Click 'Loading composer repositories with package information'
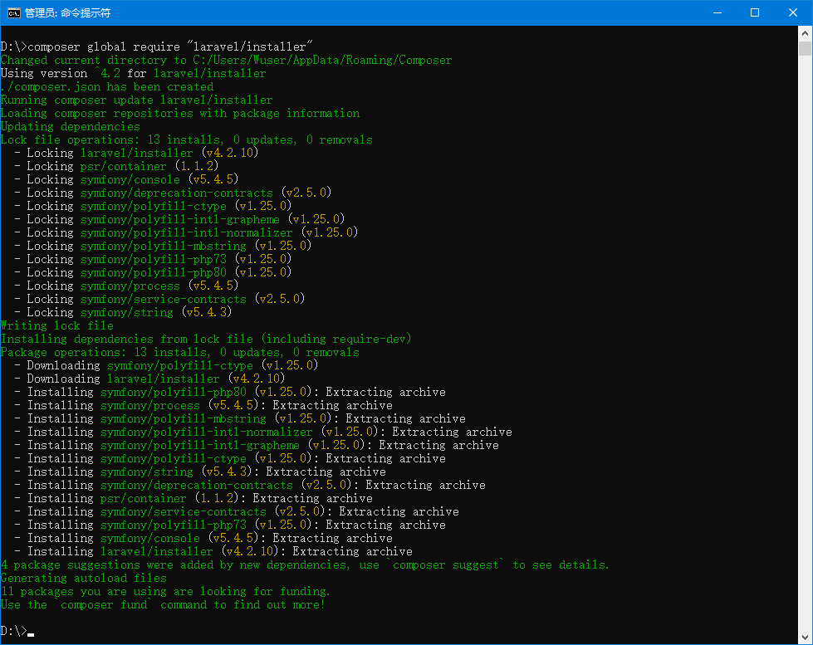The image size is (813, 645). tap(180, 113)
